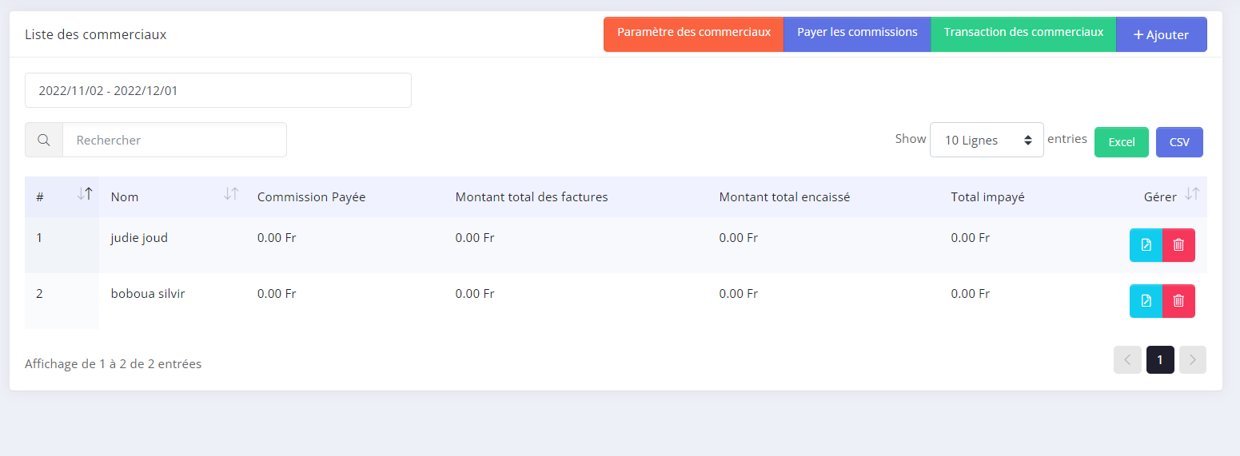Open Transaction des commerciaux
The image size is (1240, 456).
pyautogui.click(x=1023, y=34)
